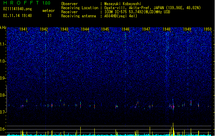
Task: Click the 1949 time marker
Action: tap(187, 29)
